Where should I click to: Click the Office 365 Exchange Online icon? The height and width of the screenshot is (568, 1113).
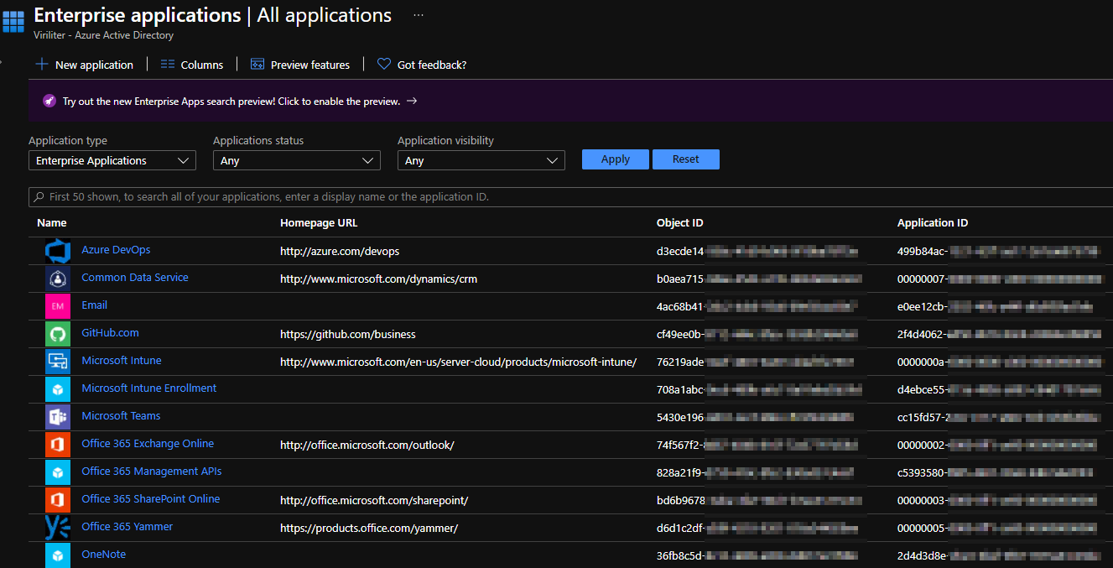[58, 445]
